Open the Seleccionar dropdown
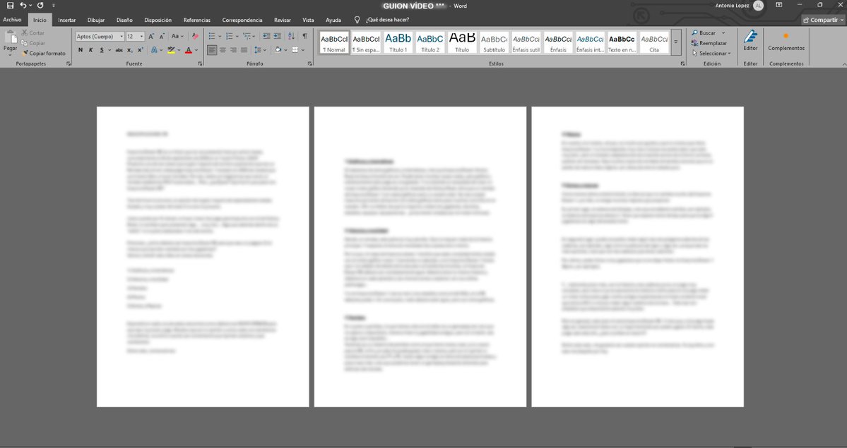The width and height of the screenshot is (847, 448). click(x=711, y=54)
